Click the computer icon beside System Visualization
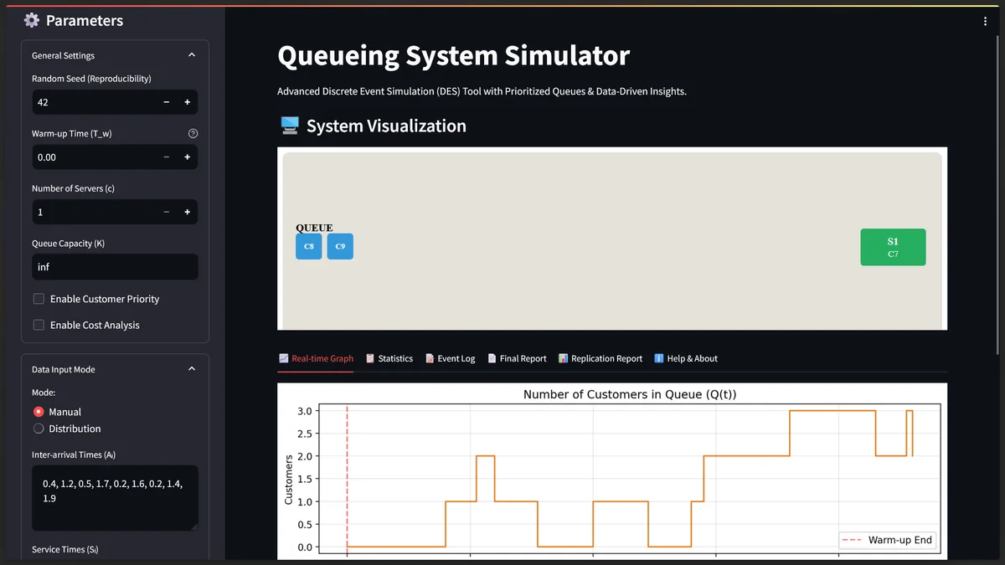Screen dimensions: 1005x565 289,126
